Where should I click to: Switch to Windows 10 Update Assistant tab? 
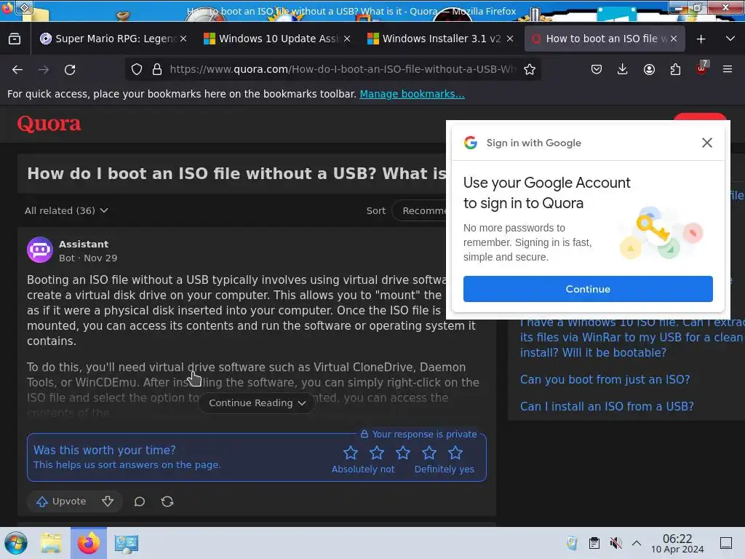coord(278,39)
